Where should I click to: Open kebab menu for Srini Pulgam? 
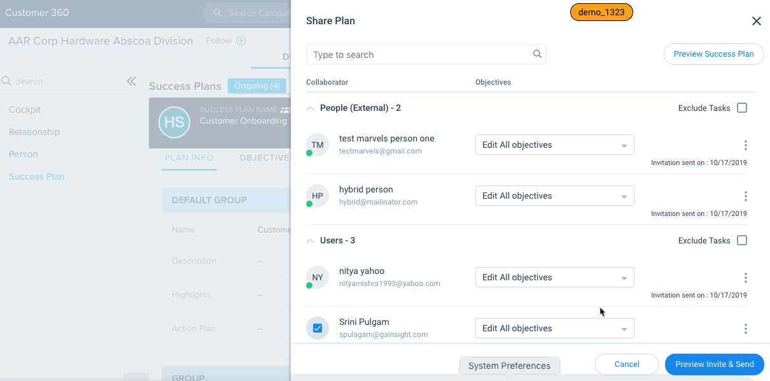745,329
